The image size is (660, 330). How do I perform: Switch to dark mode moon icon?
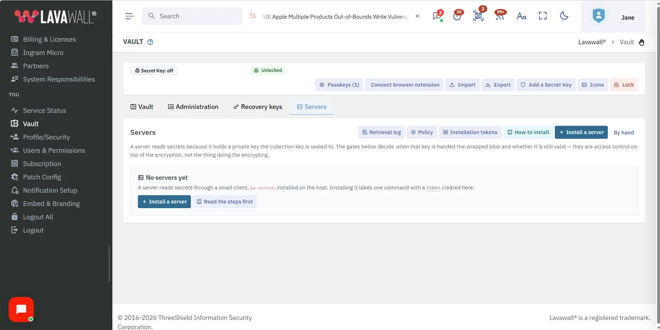pyautogui.click(x=564, y=16)
